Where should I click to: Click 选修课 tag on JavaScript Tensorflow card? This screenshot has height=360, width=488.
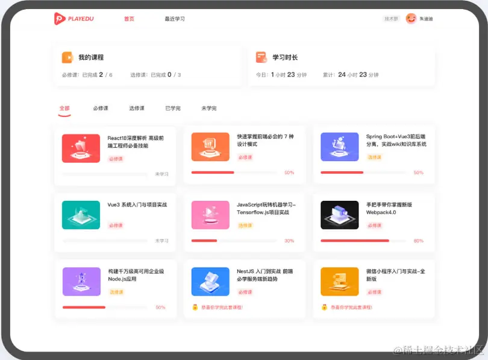pos(245,226)
